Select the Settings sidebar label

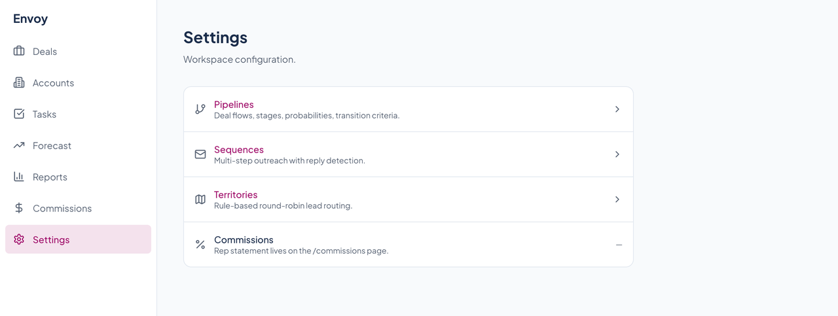coord(51,240)
